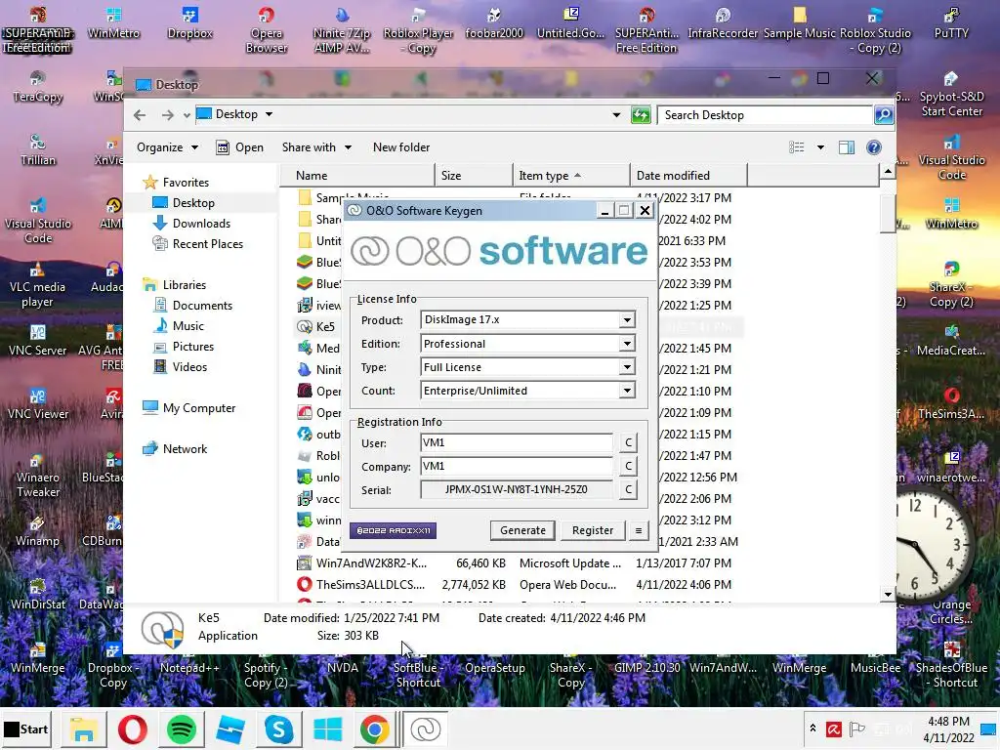1000x750 pixels.
Task: Copy the Company value with its C button
Action: coord(628,466)
